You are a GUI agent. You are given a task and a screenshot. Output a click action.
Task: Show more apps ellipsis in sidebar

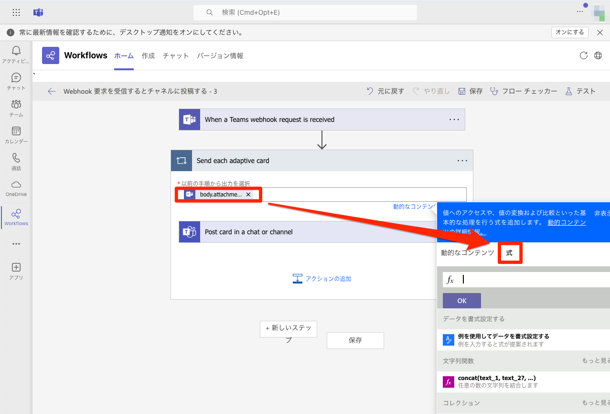click(x=16, y=244)
